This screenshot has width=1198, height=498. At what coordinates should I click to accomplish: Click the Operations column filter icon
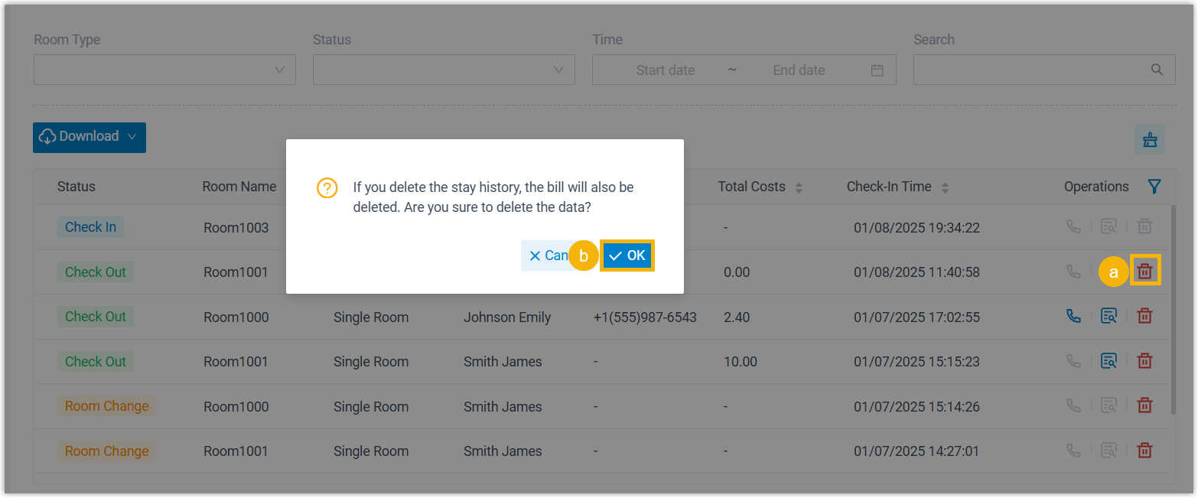[x=1154, y=187]
